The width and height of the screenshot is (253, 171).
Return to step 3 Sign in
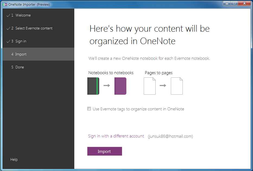[21, 41]
